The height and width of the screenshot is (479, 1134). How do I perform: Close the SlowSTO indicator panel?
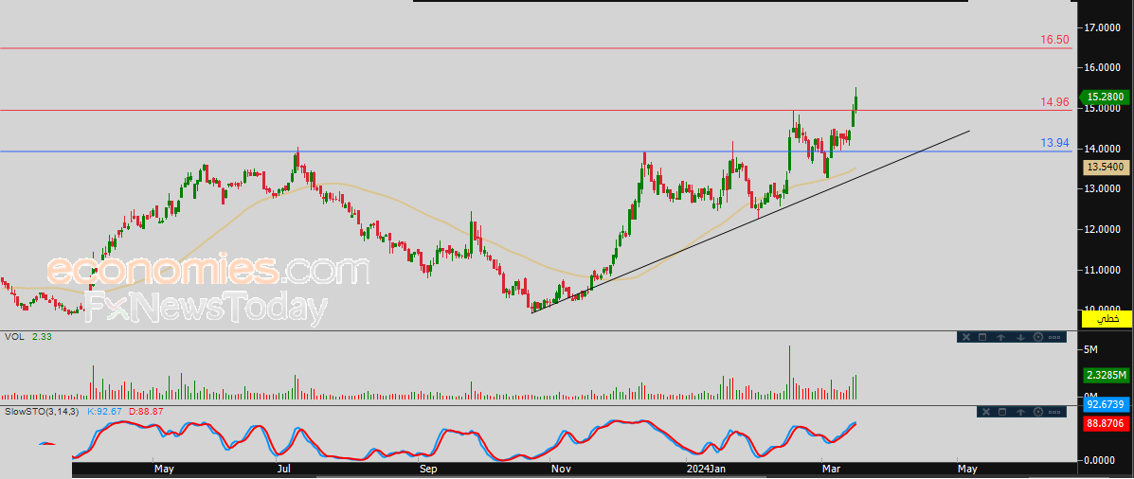[x=986, y=412]
